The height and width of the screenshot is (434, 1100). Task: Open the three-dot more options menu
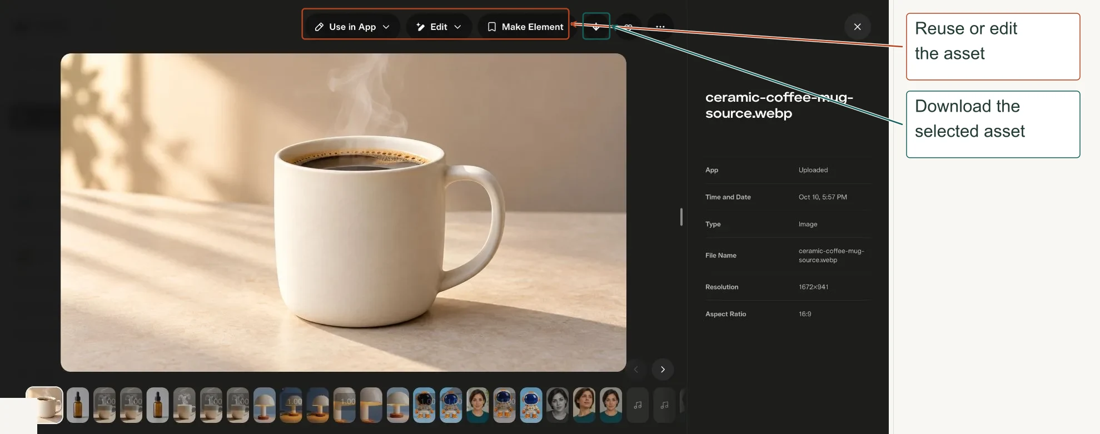660,27
